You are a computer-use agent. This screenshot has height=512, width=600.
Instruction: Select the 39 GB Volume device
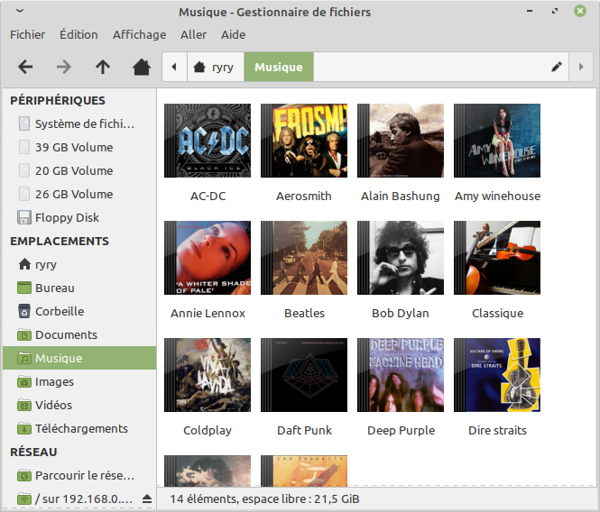pyautogui.click(x=73, y=147)
